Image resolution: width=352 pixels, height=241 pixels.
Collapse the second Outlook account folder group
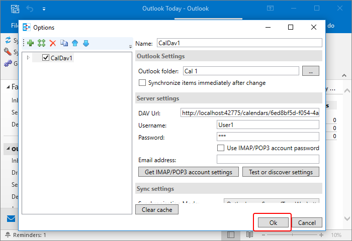point(8,149)
